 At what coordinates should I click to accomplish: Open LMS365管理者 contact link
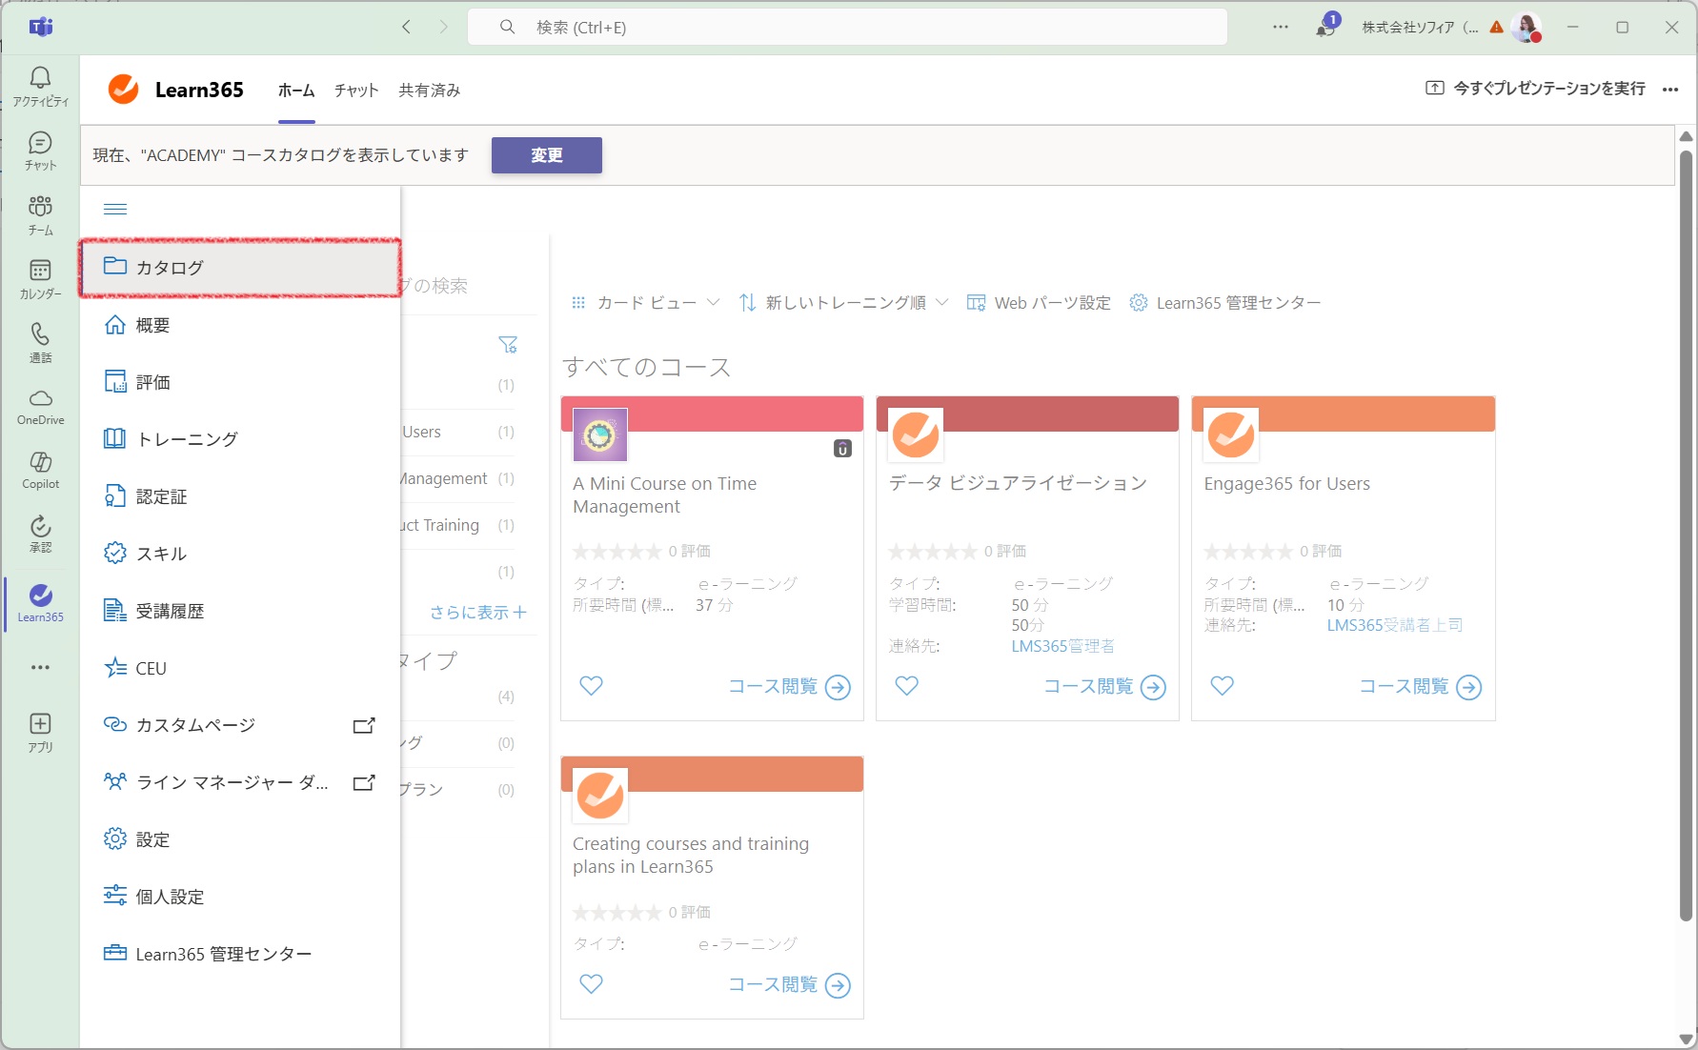(x=1062, y=646)
